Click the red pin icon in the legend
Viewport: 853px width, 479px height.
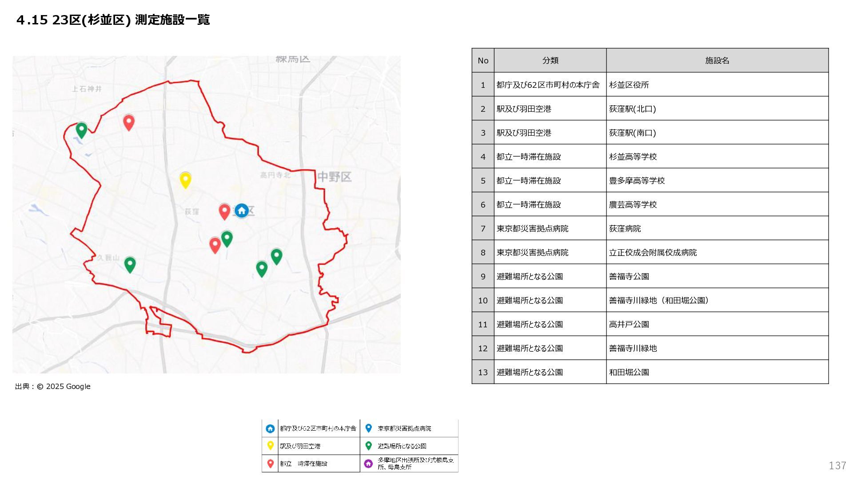(x=270, y=463)
